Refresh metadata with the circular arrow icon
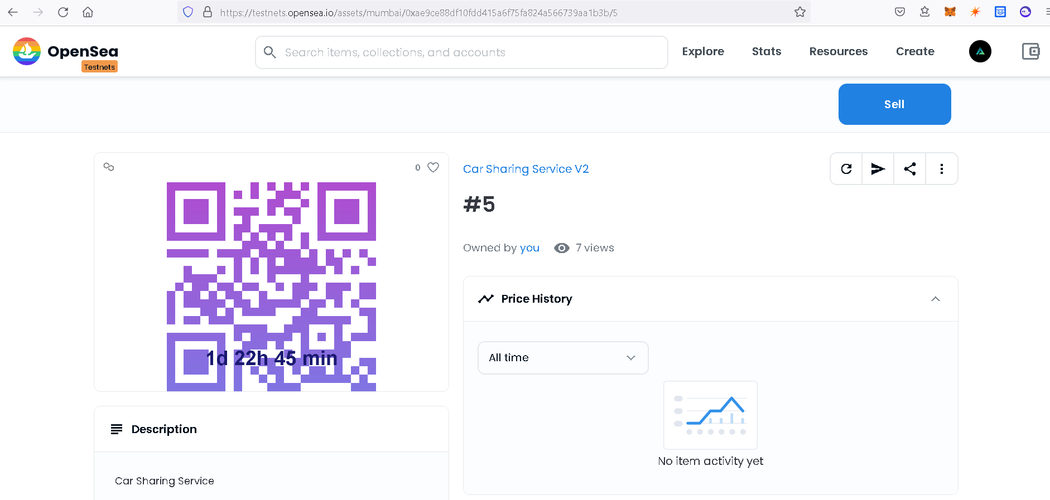This screenshot has width=1050, height=500. 846,169
